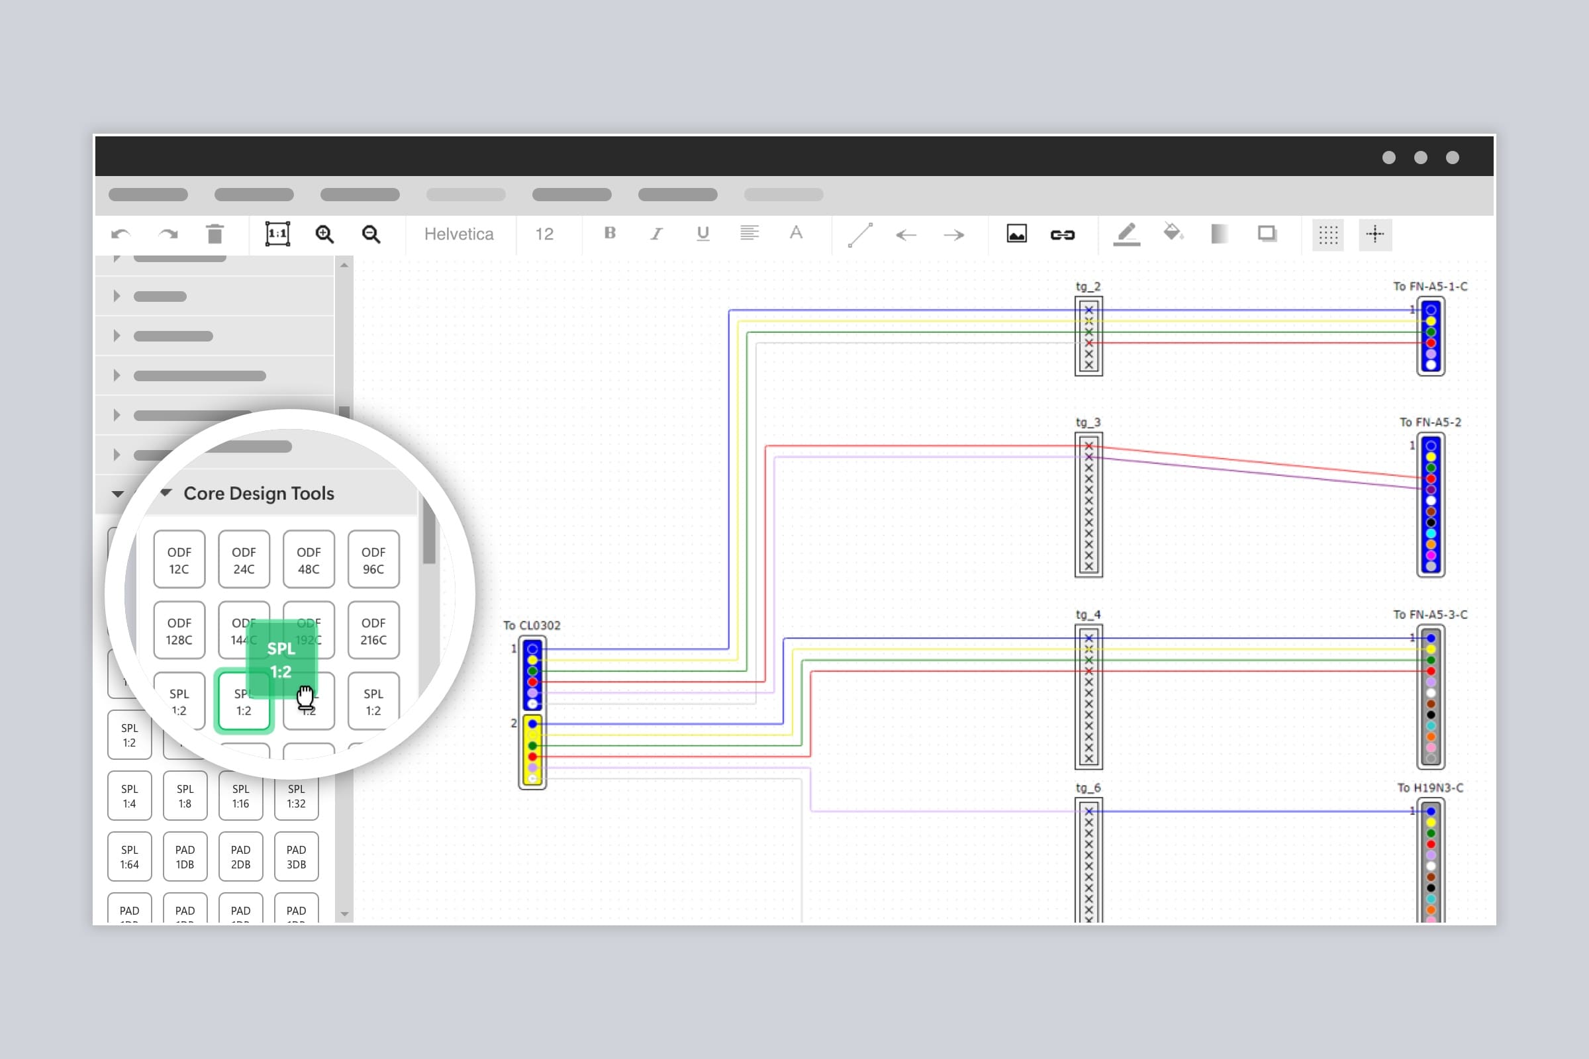
Task: Toggle the crosshair guides button
Action: [x=1376, y=235]
